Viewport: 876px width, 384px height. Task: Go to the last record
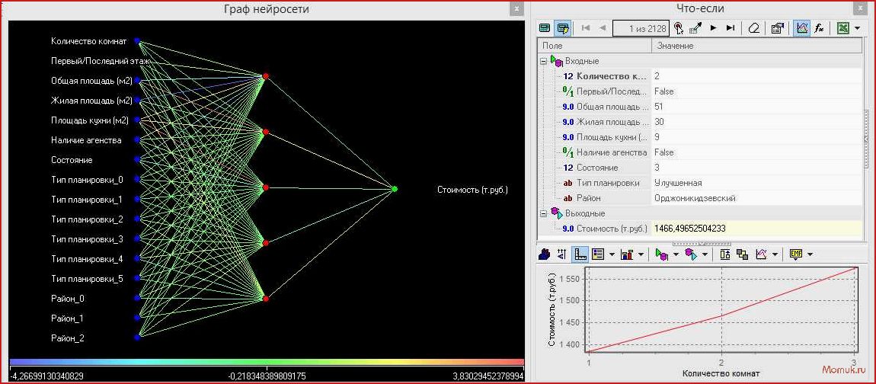pos(731,28)
